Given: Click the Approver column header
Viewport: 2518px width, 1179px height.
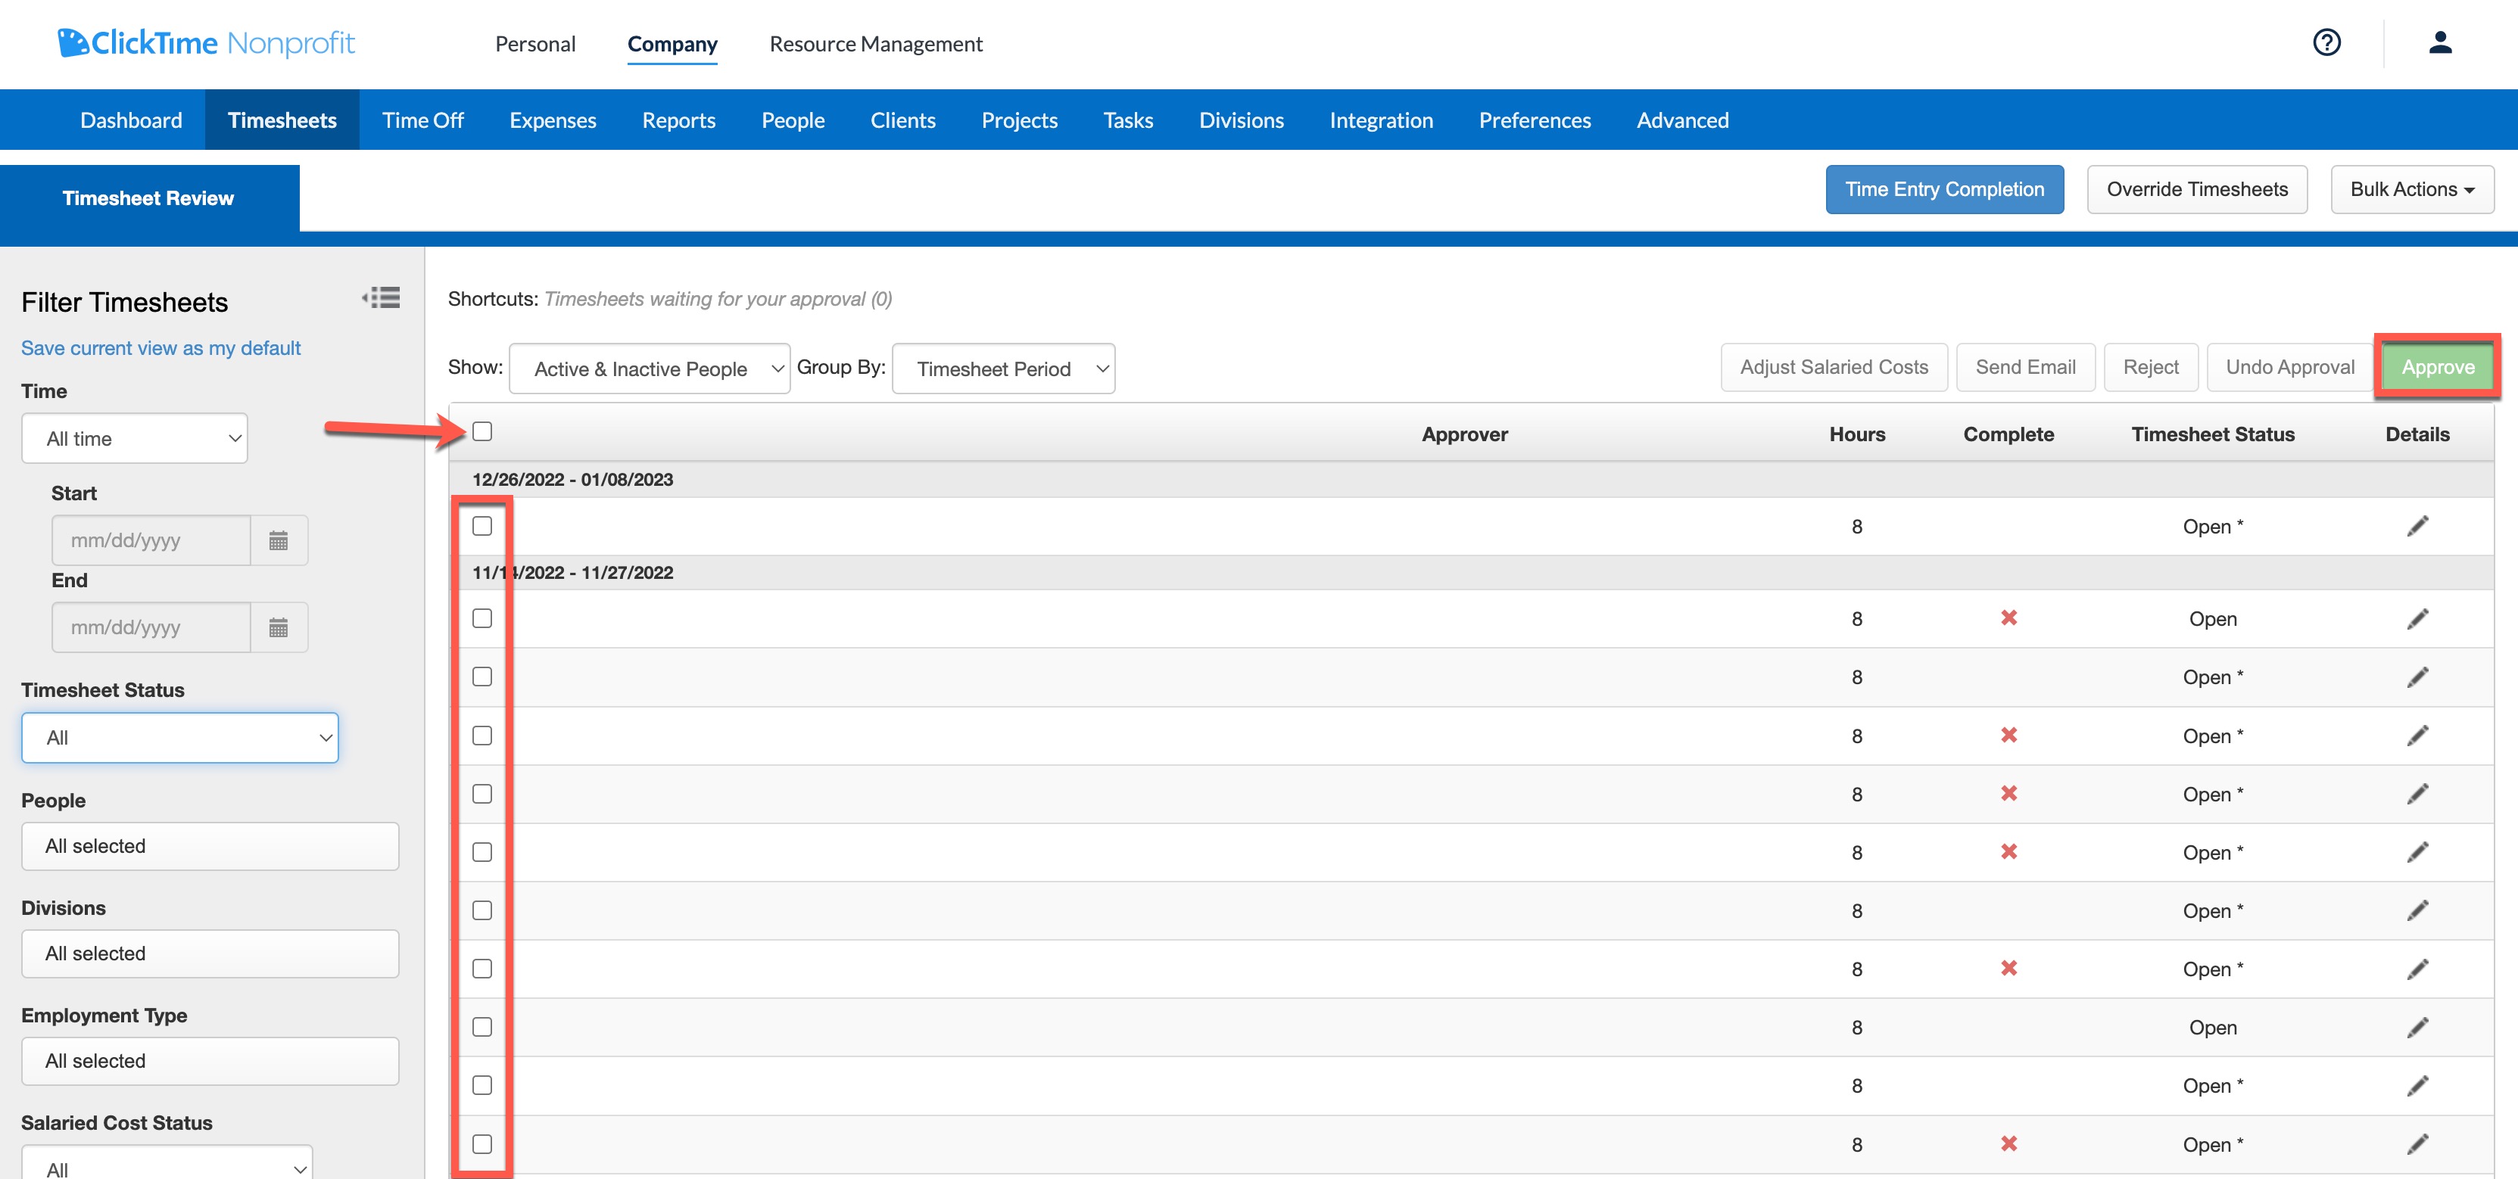Looking at the screenshot, I should point(1464,434).
